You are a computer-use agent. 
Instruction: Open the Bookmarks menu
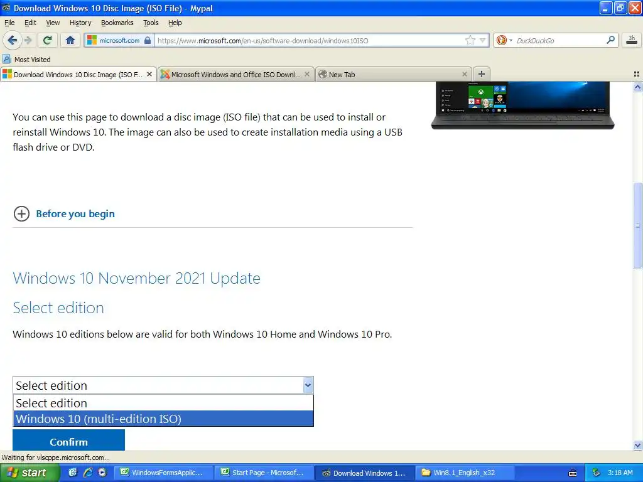tap(117, 23)
